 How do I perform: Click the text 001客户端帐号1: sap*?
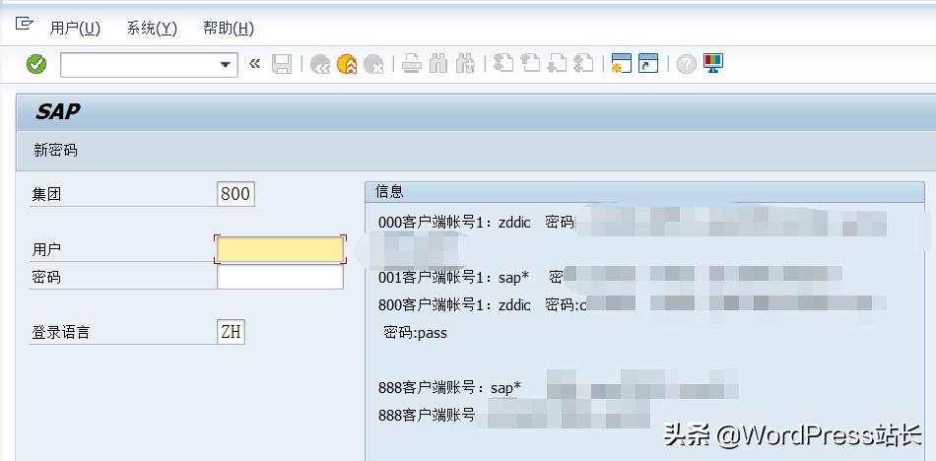tap(453, 278)
